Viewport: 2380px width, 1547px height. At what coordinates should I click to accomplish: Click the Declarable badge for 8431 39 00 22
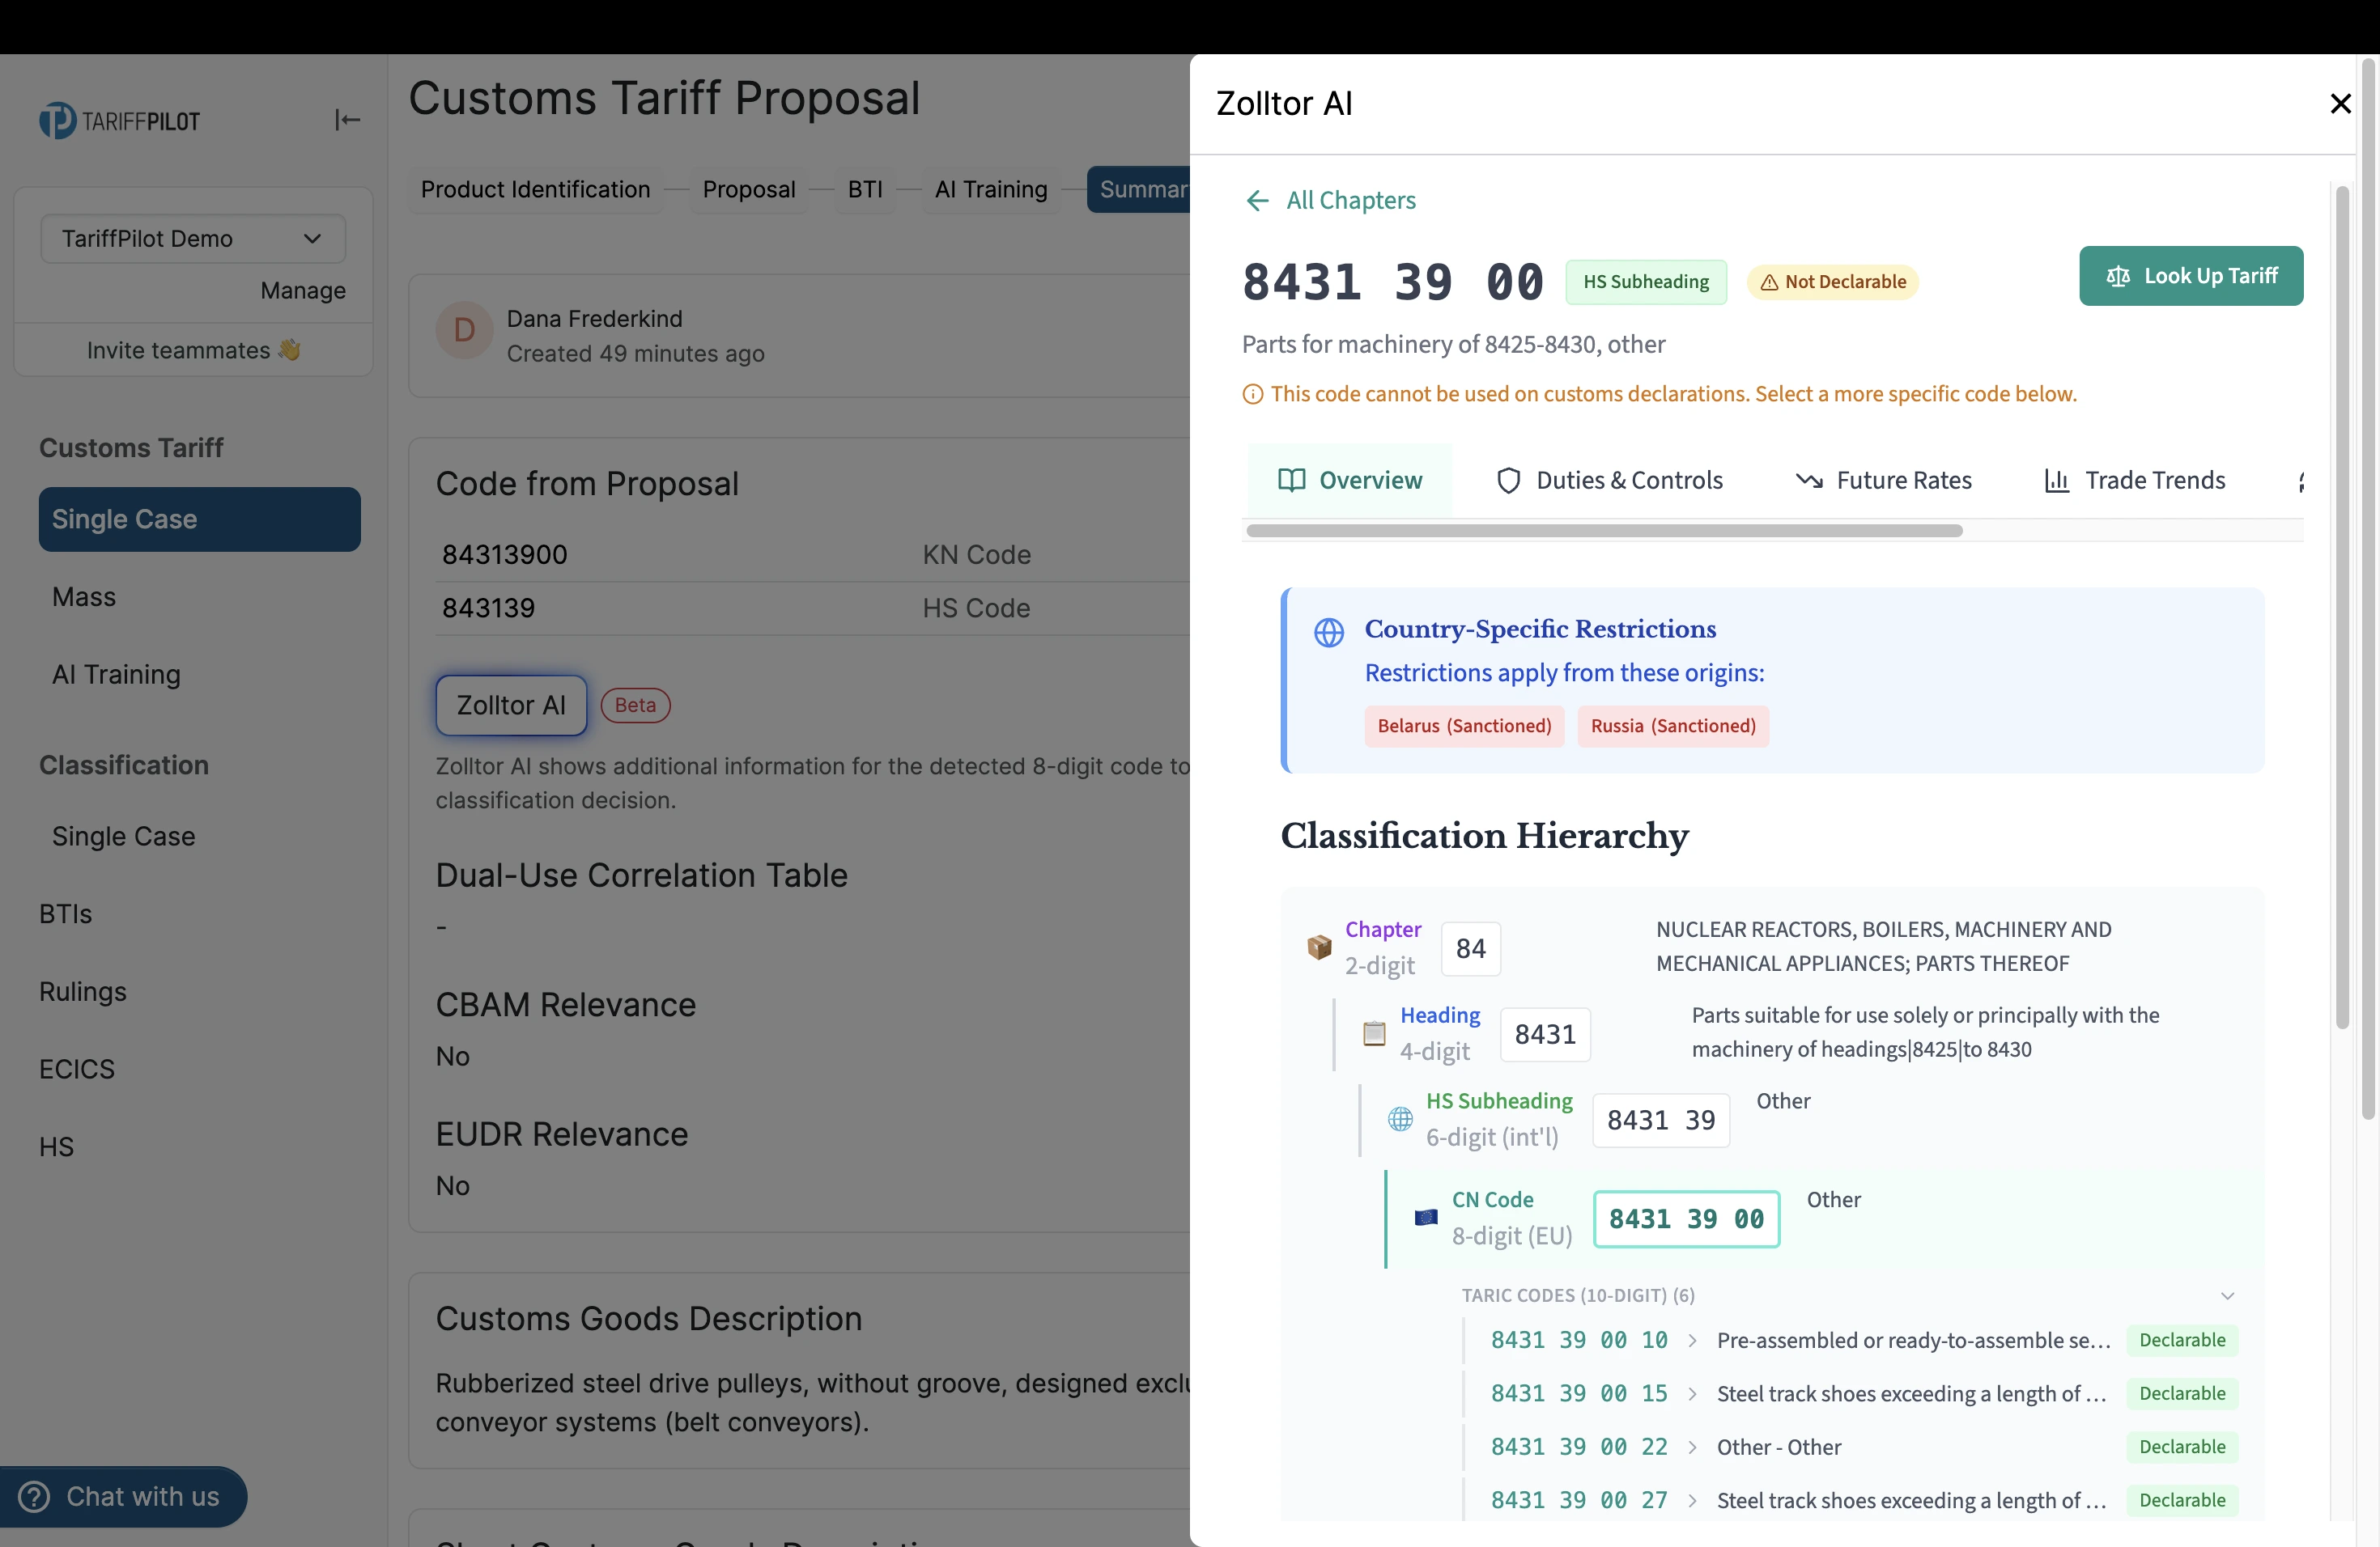click(x=2182, y=1447)
